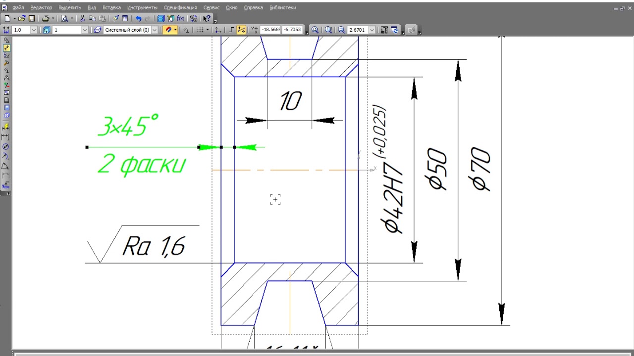Redo the undone action

coord(148,18)
